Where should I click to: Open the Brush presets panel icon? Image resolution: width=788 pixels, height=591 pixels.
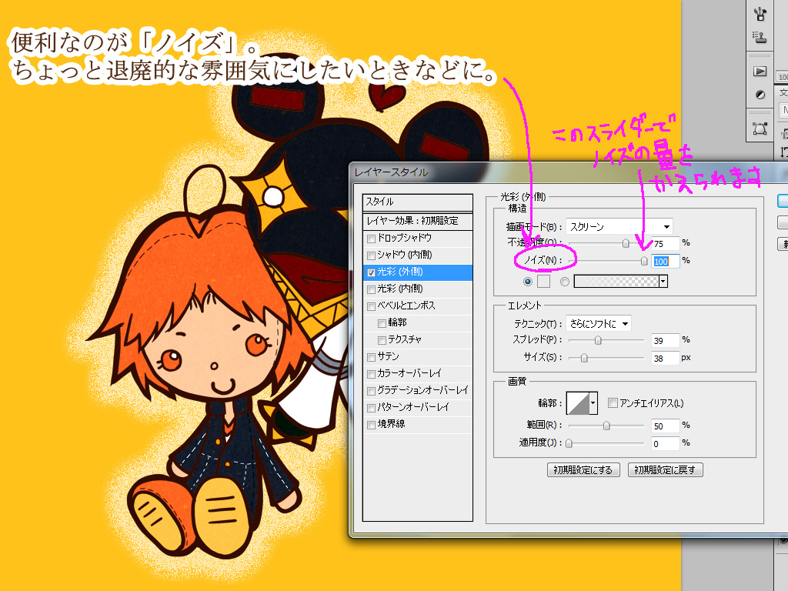760,13
